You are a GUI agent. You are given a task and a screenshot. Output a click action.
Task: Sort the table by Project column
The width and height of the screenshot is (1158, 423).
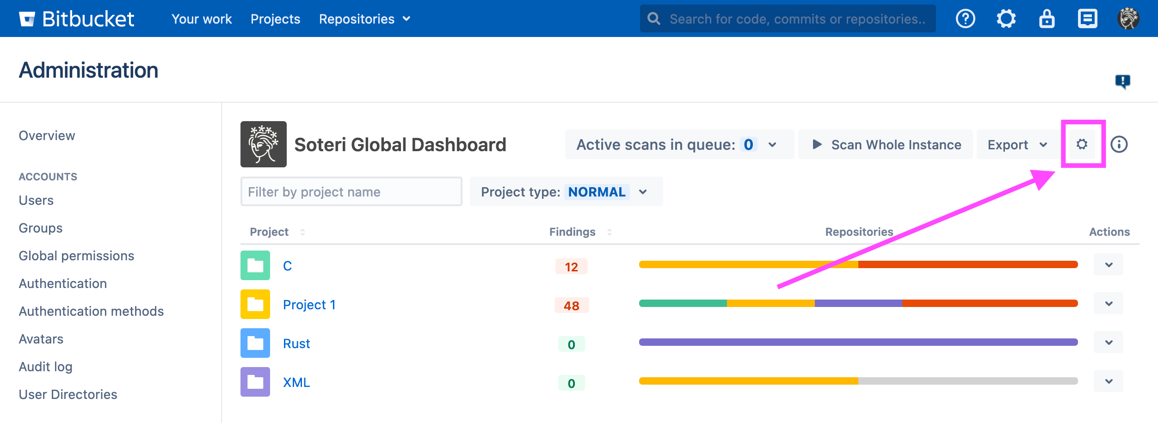point(302,232)
